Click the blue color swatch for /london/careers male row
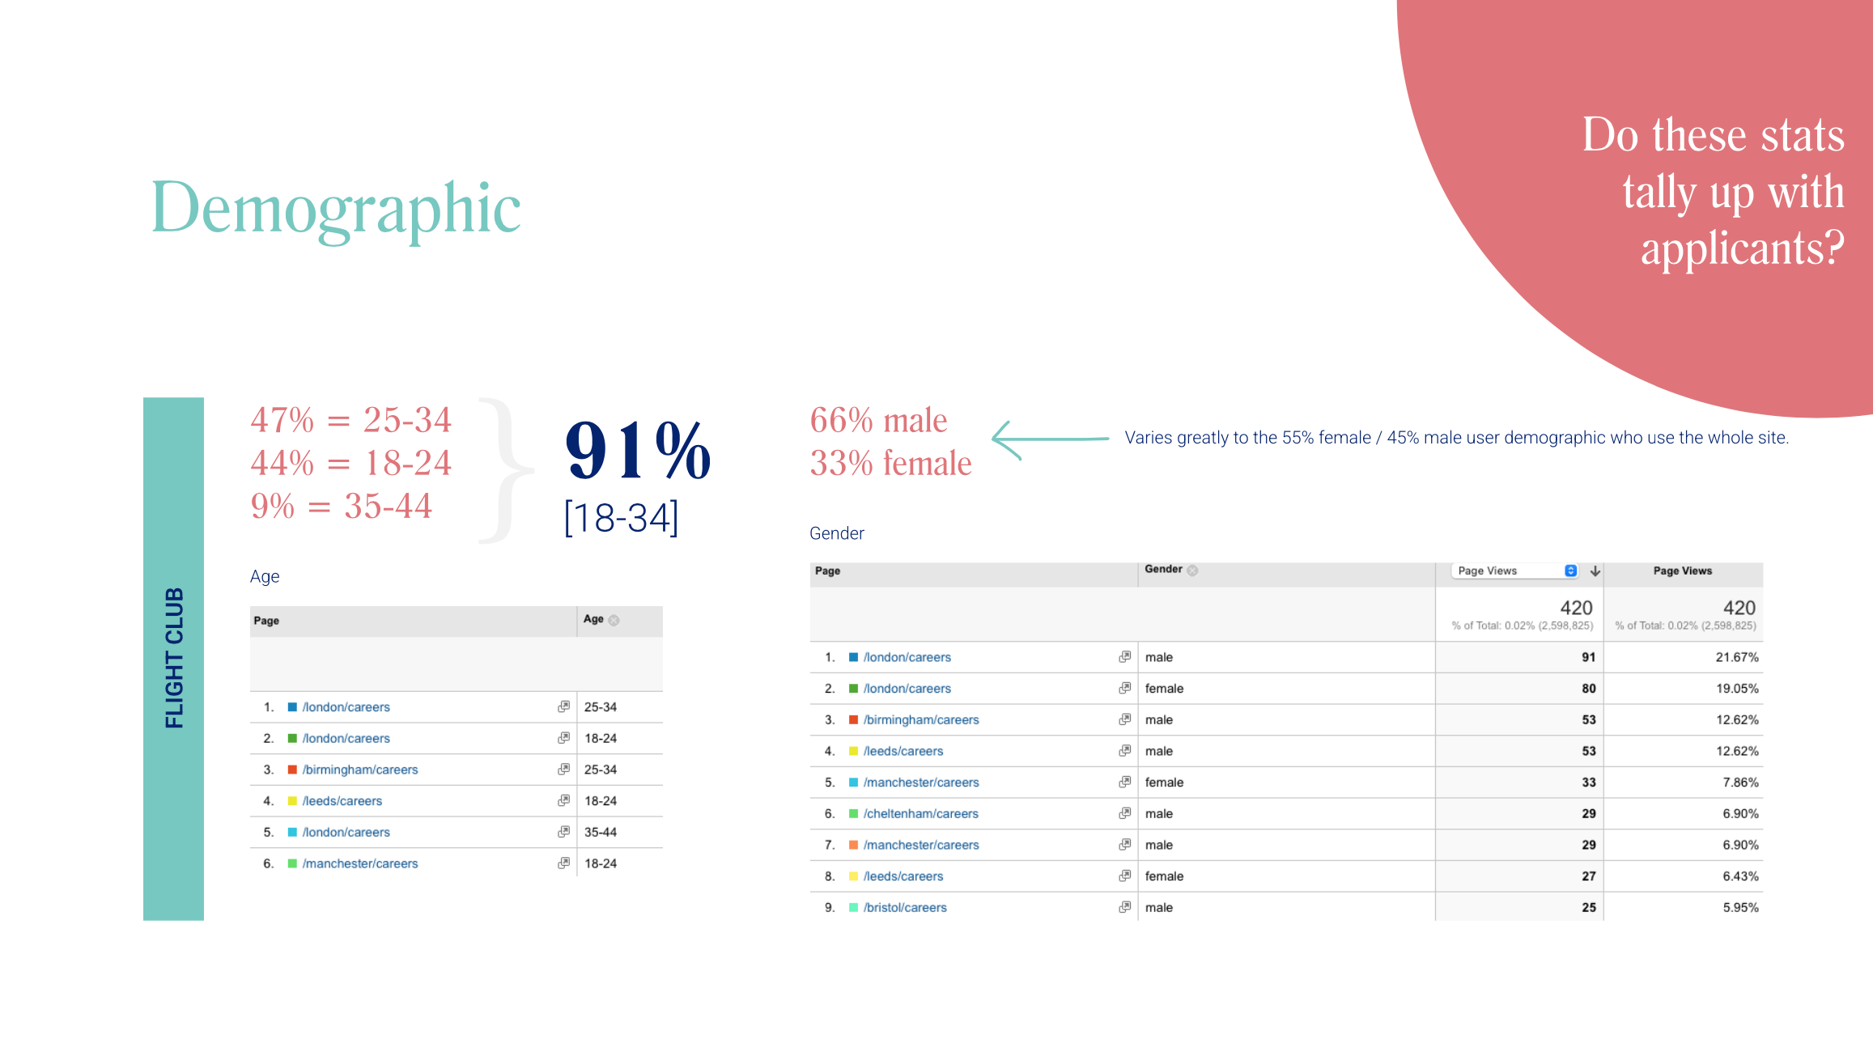The height and width of the screenshot is (1052, 1873). (x=853, y=657)
